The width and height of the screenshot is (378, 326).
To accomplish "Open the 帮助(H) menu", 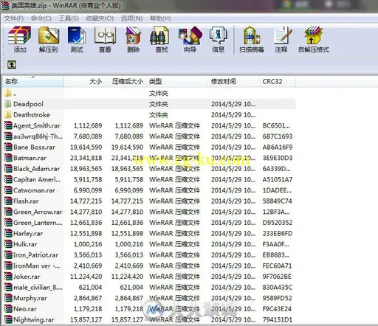I will [x=160, y=18].
